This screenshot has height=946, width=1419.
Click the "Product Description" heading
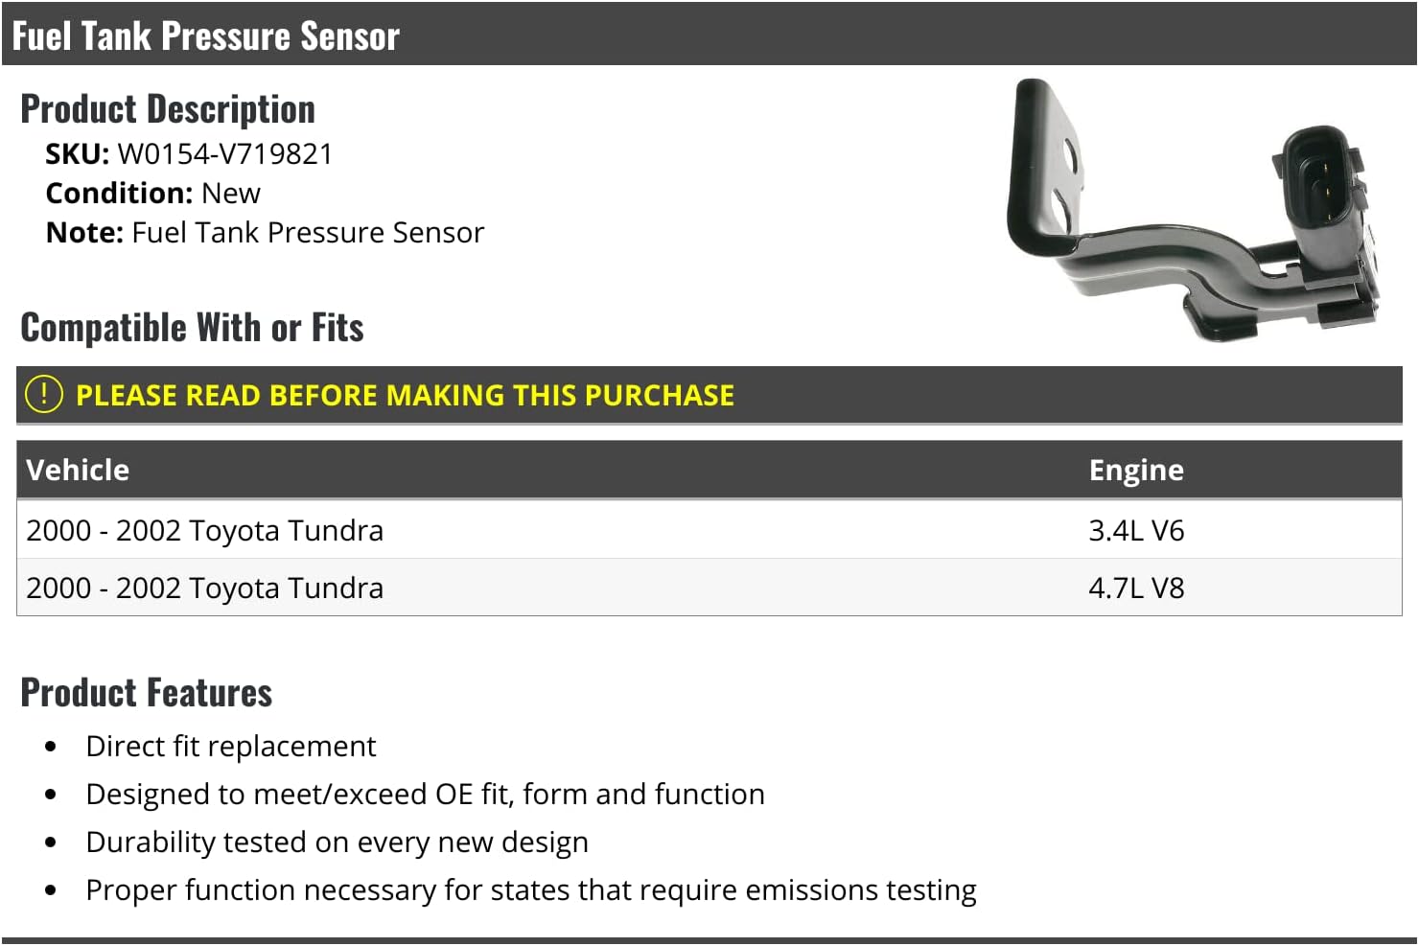pos(168,109)
